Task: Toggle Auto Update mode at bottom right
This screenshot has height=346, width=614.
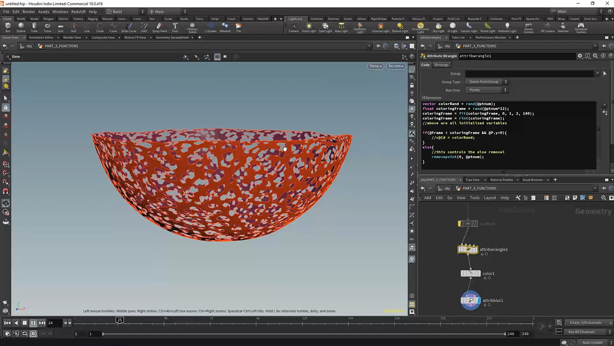Action: (x=592, y=342)
